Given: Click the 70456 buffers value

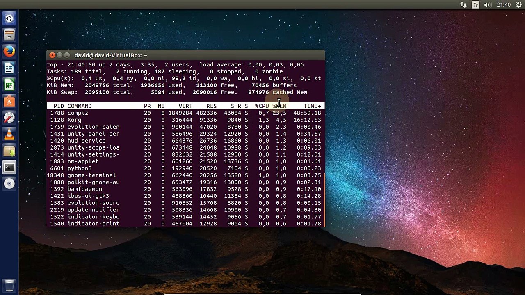Looking at the screenshot, I should [x=260, y=86].
